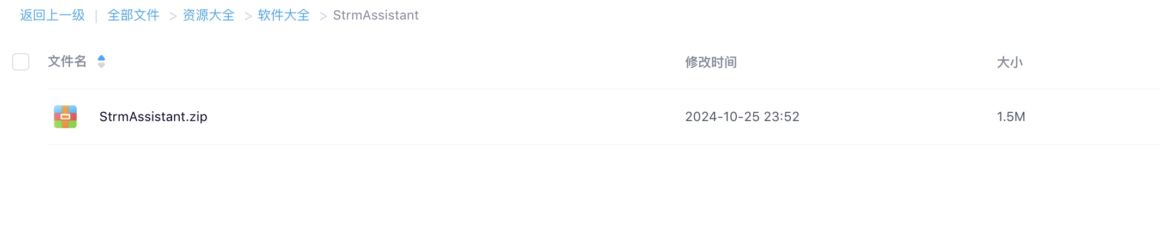Viewport: 1160px width, 228px height.
Task: Open the 资源大全 breadcrumb folder
Action: pyautogui.click(x=209, y=15)
